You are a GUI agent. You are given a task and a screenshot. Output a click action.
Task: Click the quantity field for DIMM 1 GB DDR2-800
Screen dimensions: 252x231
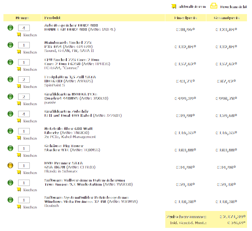click(24, 28)
